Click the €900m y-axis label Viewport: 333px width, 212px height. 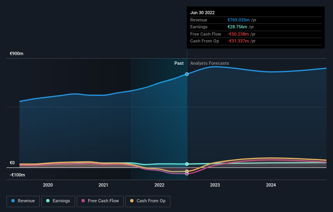16,53
